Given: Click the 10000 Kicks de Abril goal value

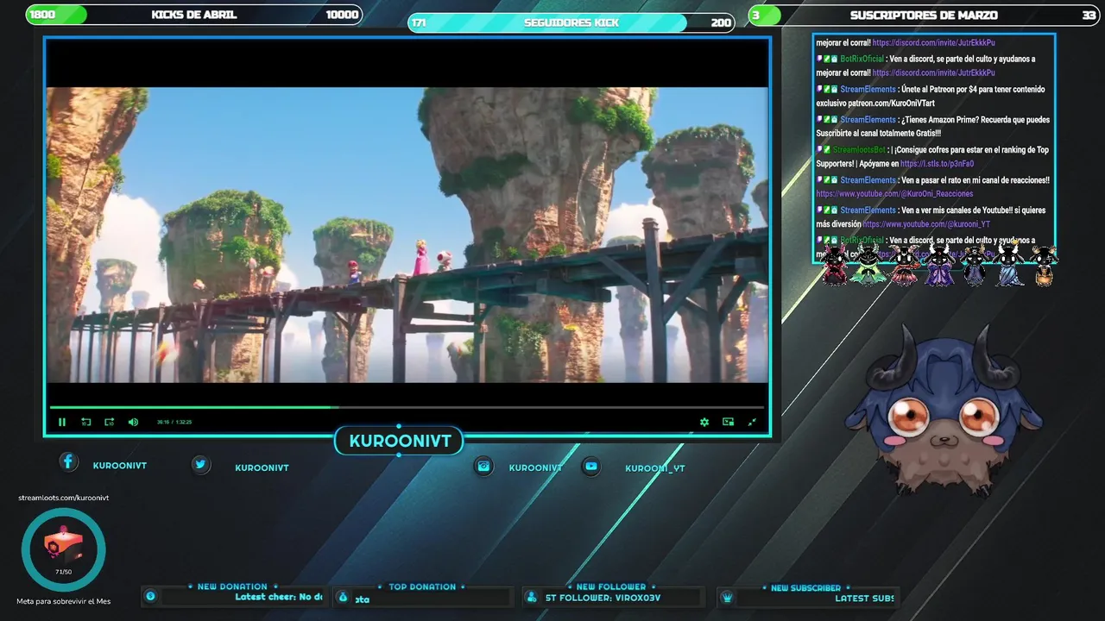Looking at the screenshot, I should click(x=342, y=15).
